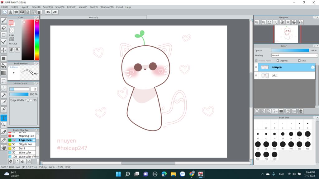This screenshot has height=179, width=319.
Task: Add a new layer folder
Action: point(281,111)
